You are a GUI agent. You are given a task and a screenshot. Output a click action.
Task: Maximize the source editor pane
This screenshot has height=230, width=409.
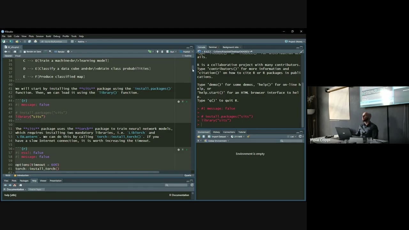click(191, 47)
